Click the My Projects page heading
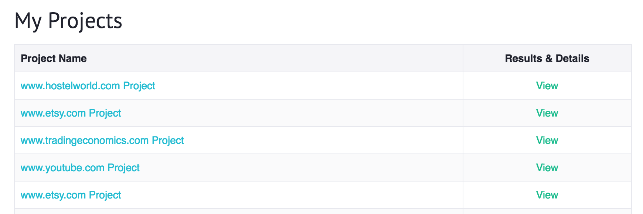The height and width of the screenshot is (214, 643). coord(68,21)
